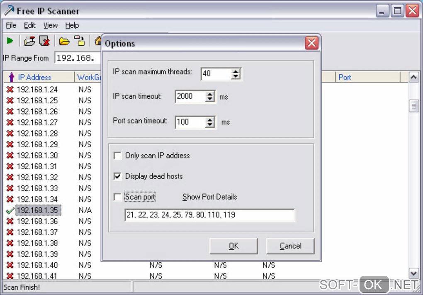Click the scrollbar up arrow
Image resolution: width=423 pixels, height=295 pixels.
413,78
